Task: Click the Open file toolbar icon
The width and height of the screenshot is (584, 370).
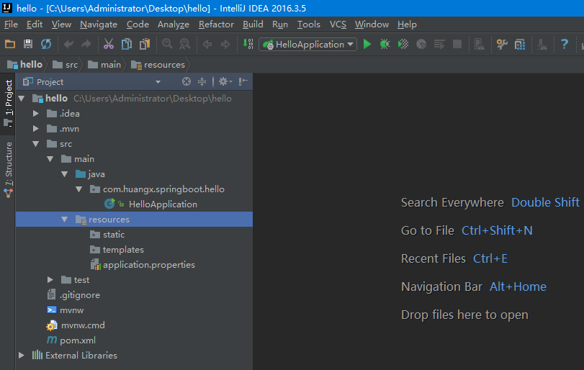Action: [x=10, y=45]
